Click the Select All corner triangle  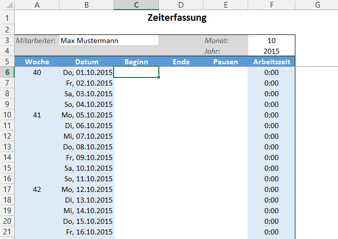(8, 5)
